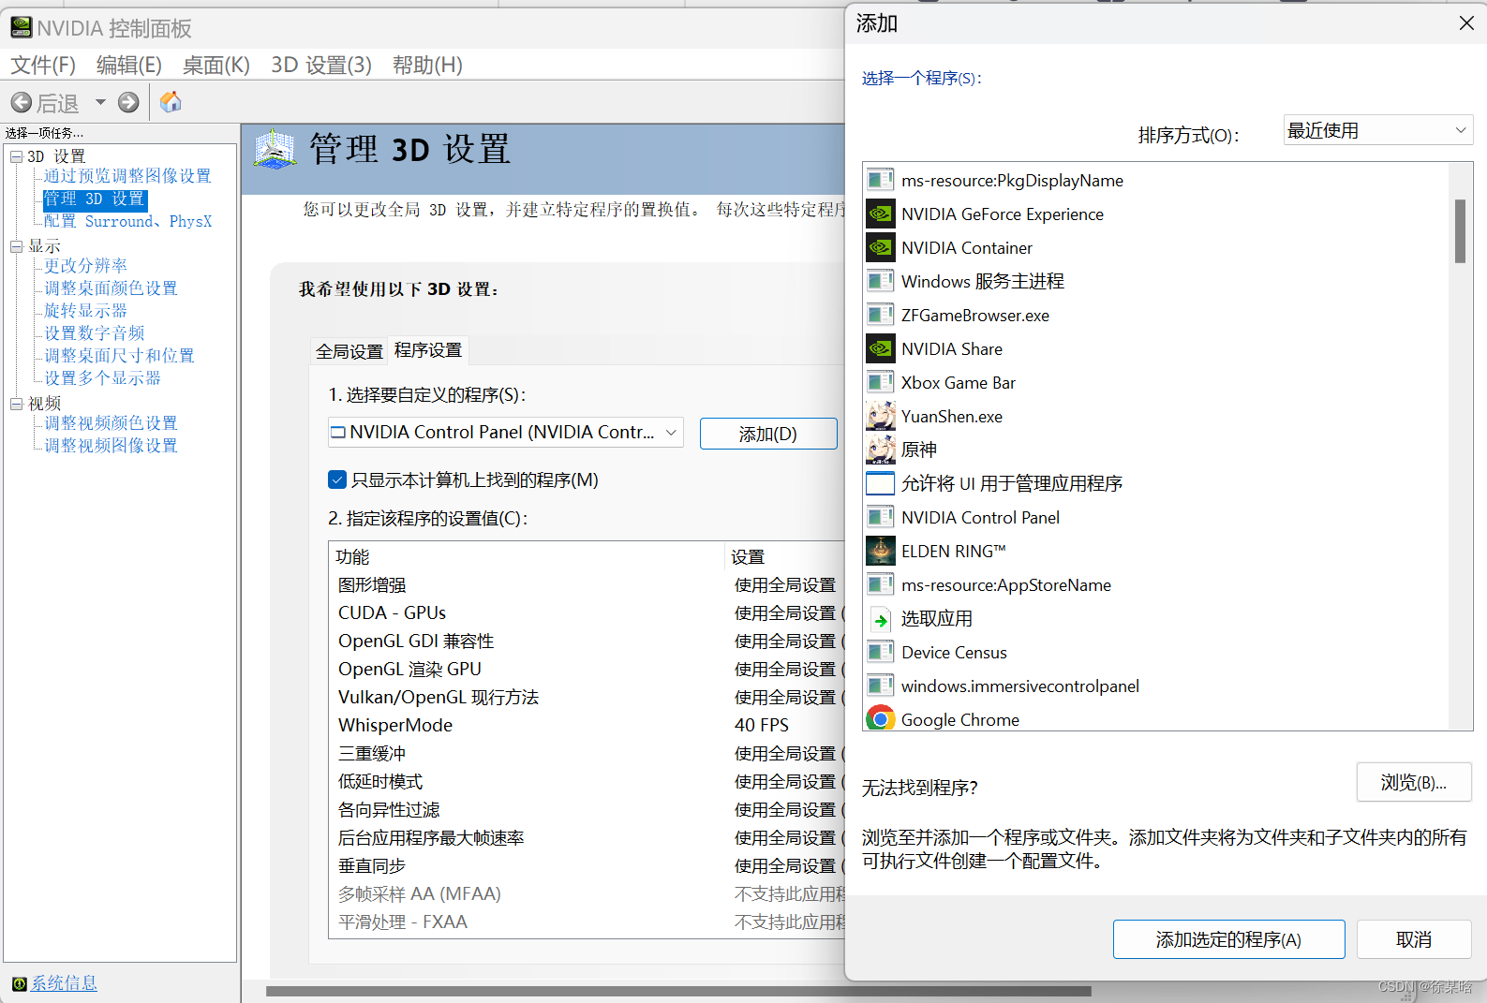This screenshot has width=1487, height=1003.
Task: Select the WhisperMode 40 FPS setting row
Action: [588, 725]
